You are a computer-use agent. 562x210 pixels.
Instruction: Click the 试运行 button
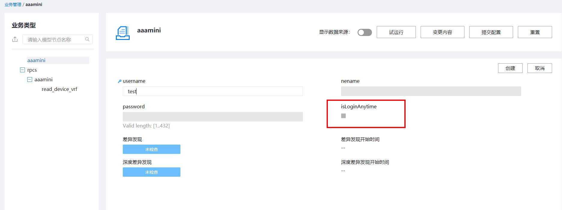coord(396,32)
